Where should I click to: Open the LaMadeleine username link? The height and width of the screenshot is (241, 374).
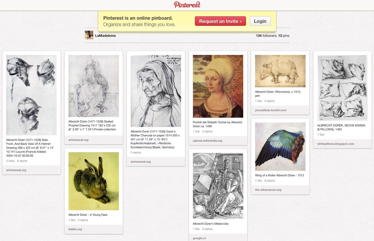coord(105,35)
